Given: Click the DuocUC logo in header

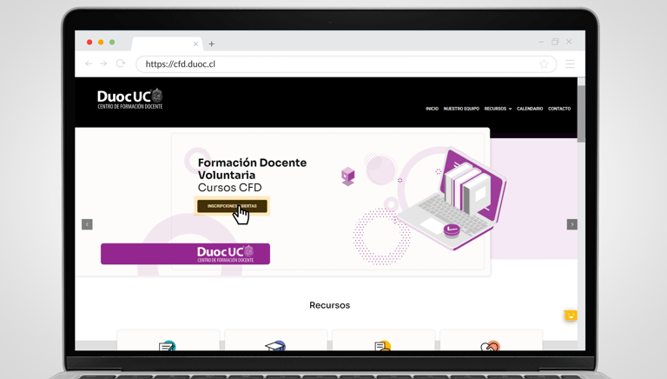Looking at the screenshot, I should pyautogui.click(x=130, y=99).
